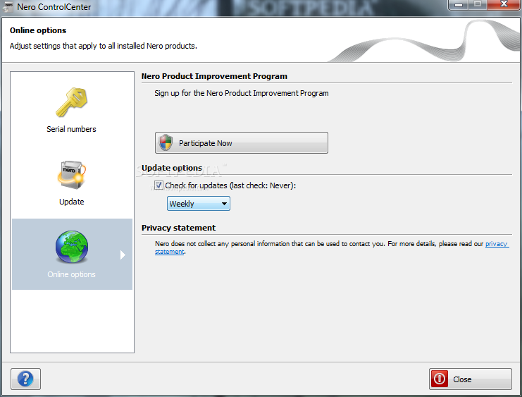
Task: Click the 'Nero Product Improvement Program' heading
Action: (x=214, y=76)
